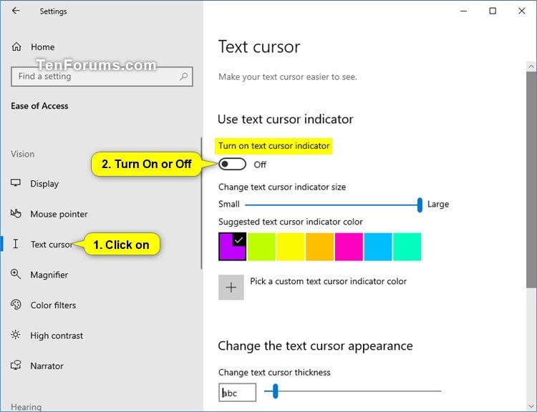This screenshot has width=537, height=412.
Task: Select the Narrator menu item label
Action: point(47,366)
